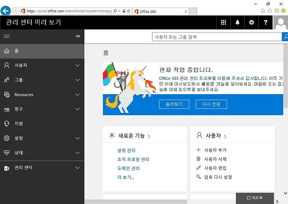Screen dimensions: 288x204
Task: Open the 도메인 관리 link
Action: pyautogui.click(x=128, y=168)
